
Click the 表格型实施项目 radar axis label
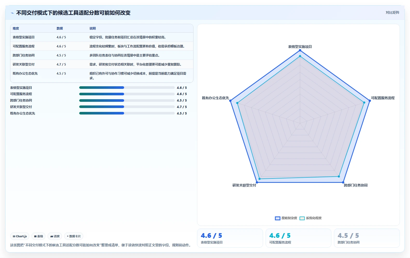(300, 47)
